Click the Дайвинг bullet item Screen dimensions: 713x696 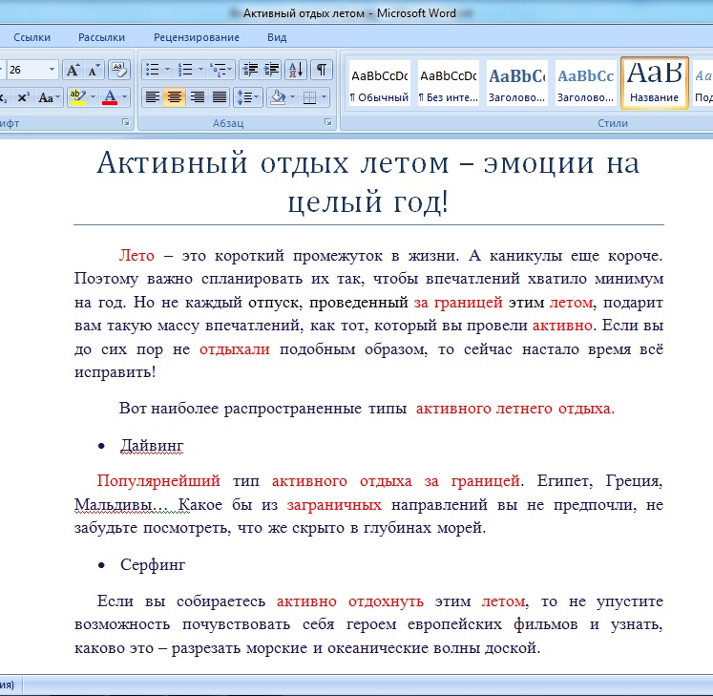[x=152, y=445]
